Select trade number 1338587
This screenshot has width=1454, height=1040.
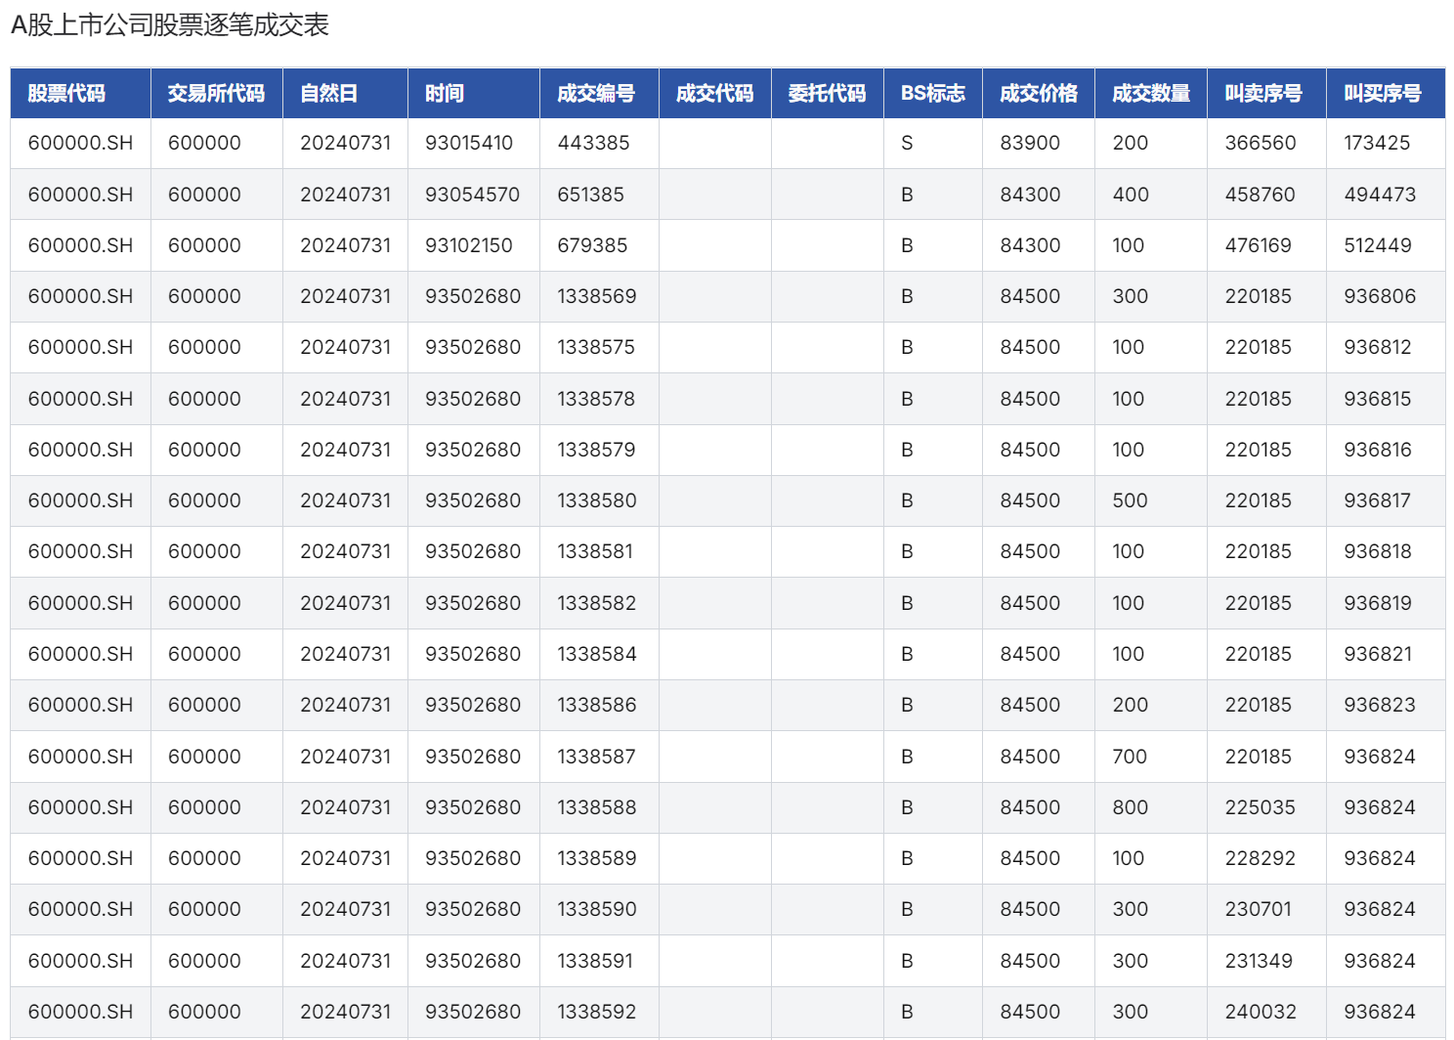click(x=596, y=757)
